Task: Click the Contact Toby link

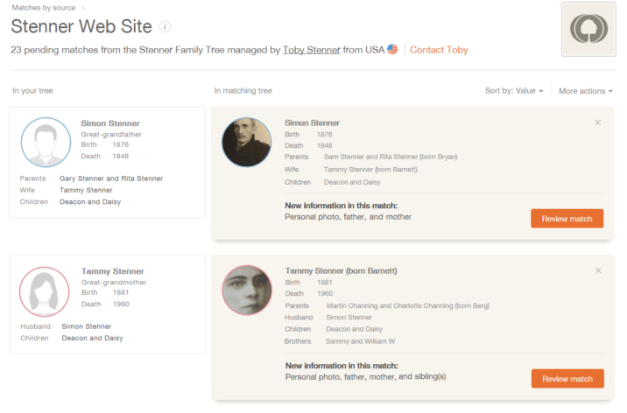Action: pos(439,50)
